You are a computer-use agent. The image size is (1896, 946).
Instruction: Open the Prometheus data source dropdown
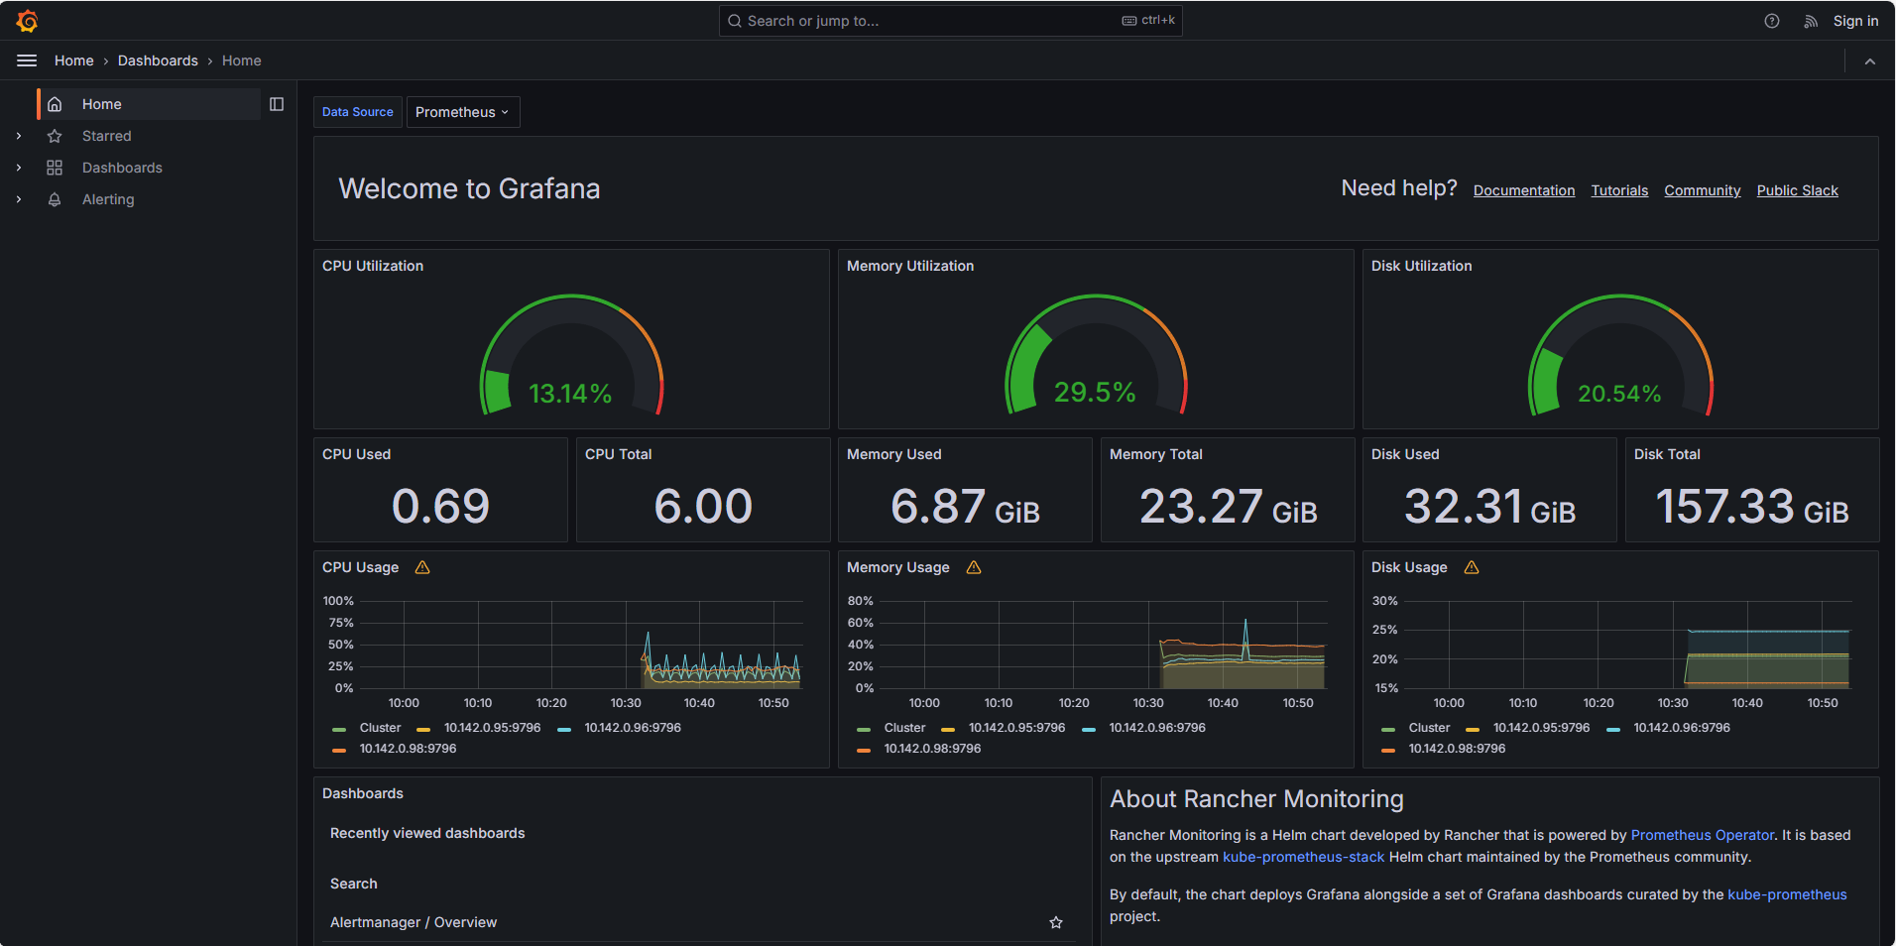tap(462, 112)
